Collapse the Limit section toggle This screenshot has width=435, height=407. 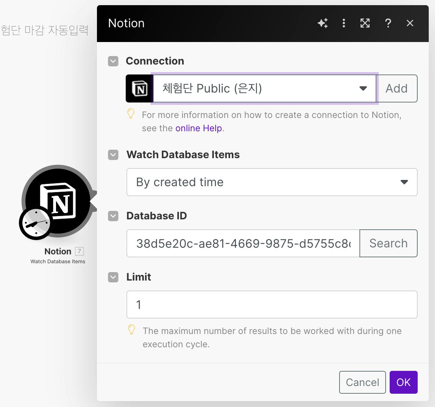[x=113, y=277]
